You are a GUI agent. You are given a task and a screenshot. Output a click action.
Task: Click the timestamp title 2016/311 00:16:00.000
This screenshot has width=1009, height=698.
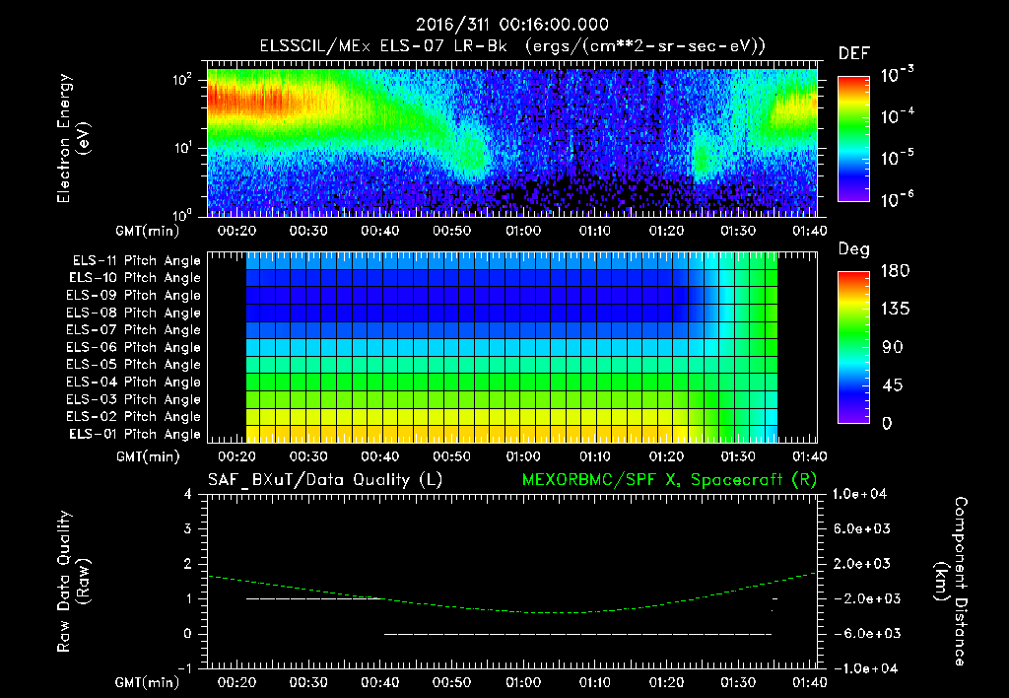[x=511, y=25]
